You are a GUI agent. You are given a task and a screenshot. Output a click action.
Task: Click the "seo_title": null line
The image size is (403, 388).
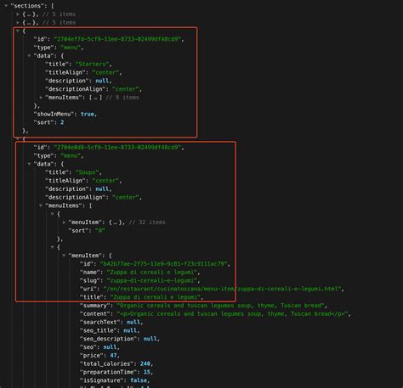point(110,330)
